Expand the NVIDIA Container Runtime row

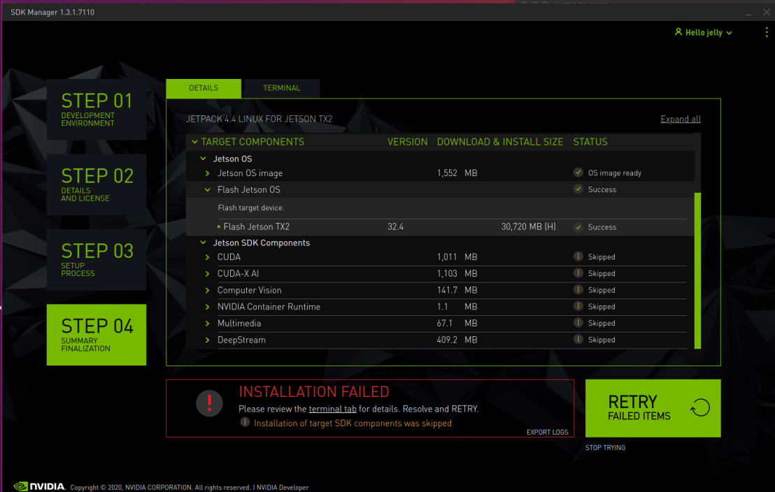pyautogui.click(x=208, y=307)
